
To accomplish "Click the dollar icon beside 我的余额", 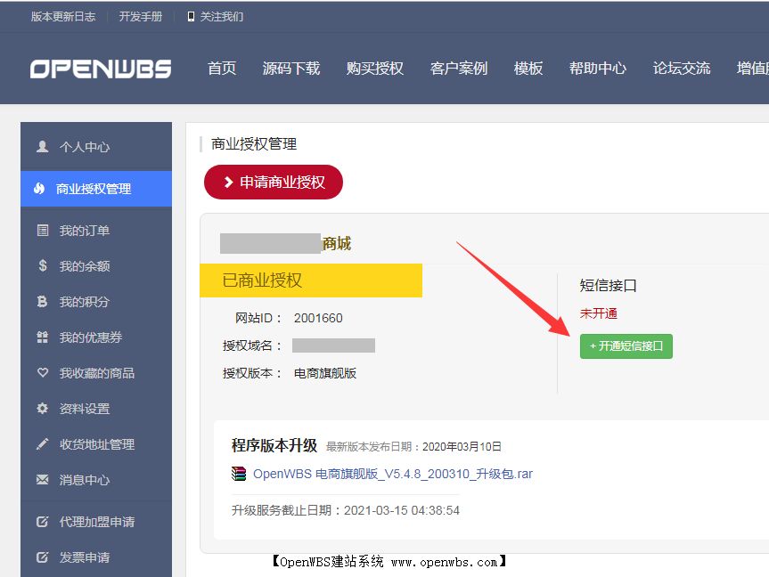I will [41, 266].
